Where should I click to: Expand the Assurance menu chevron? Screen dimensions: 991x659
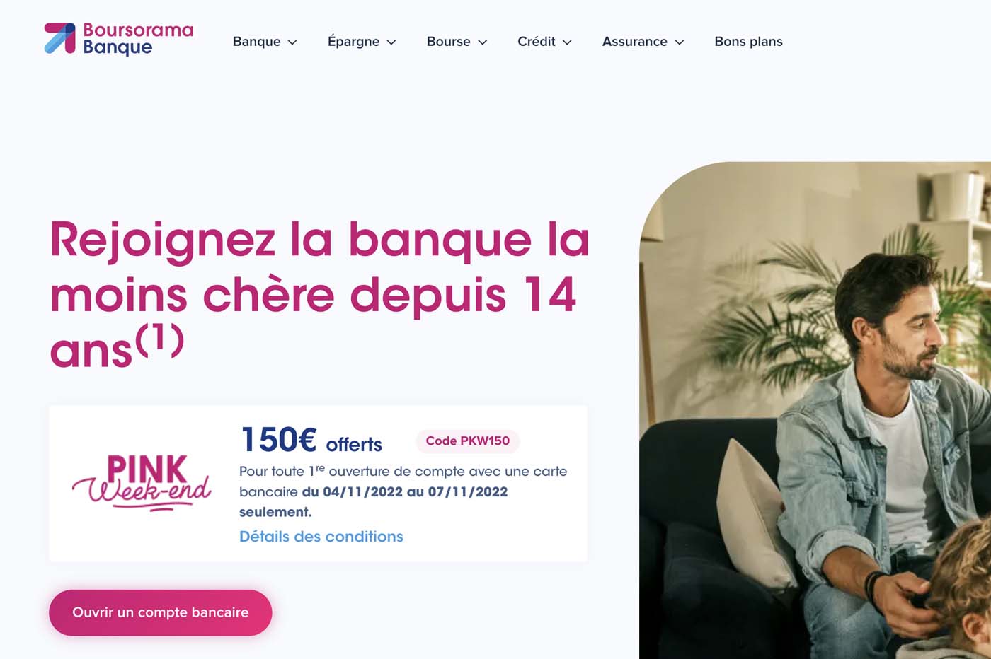[680, 42]
